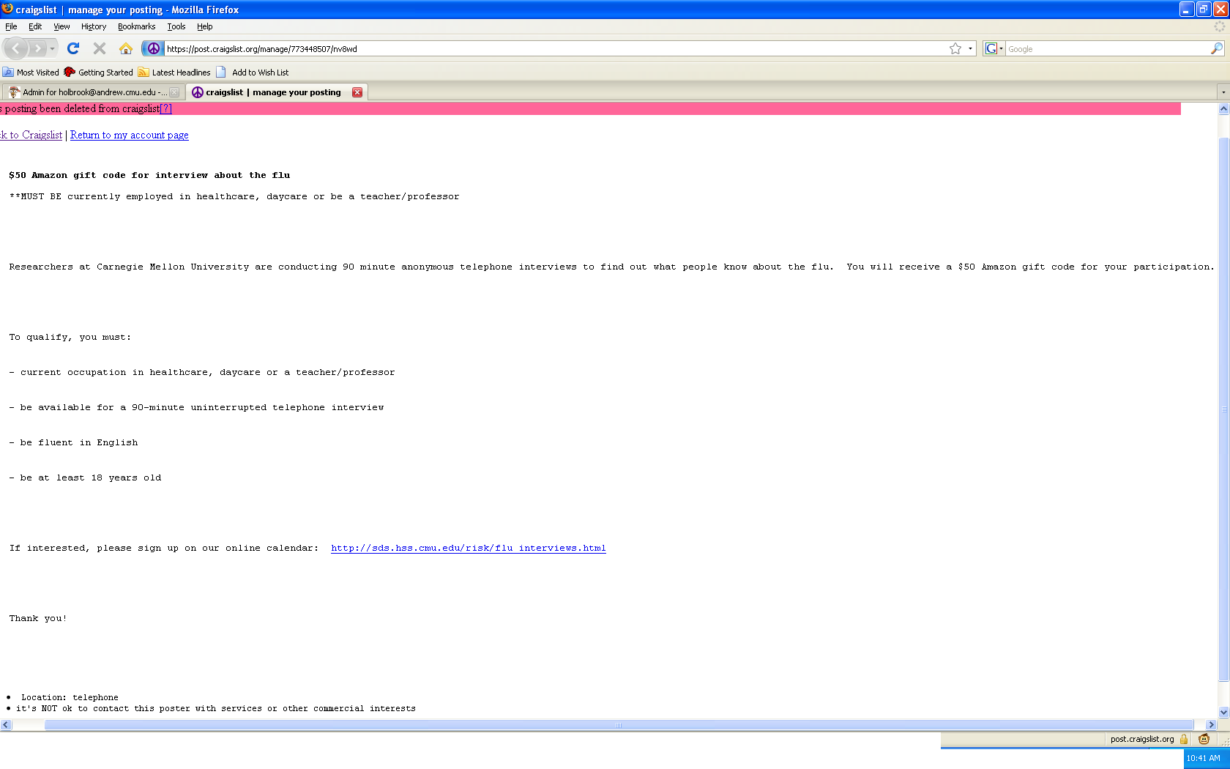Select the craigslist manage your posting tab

(277, 92)
